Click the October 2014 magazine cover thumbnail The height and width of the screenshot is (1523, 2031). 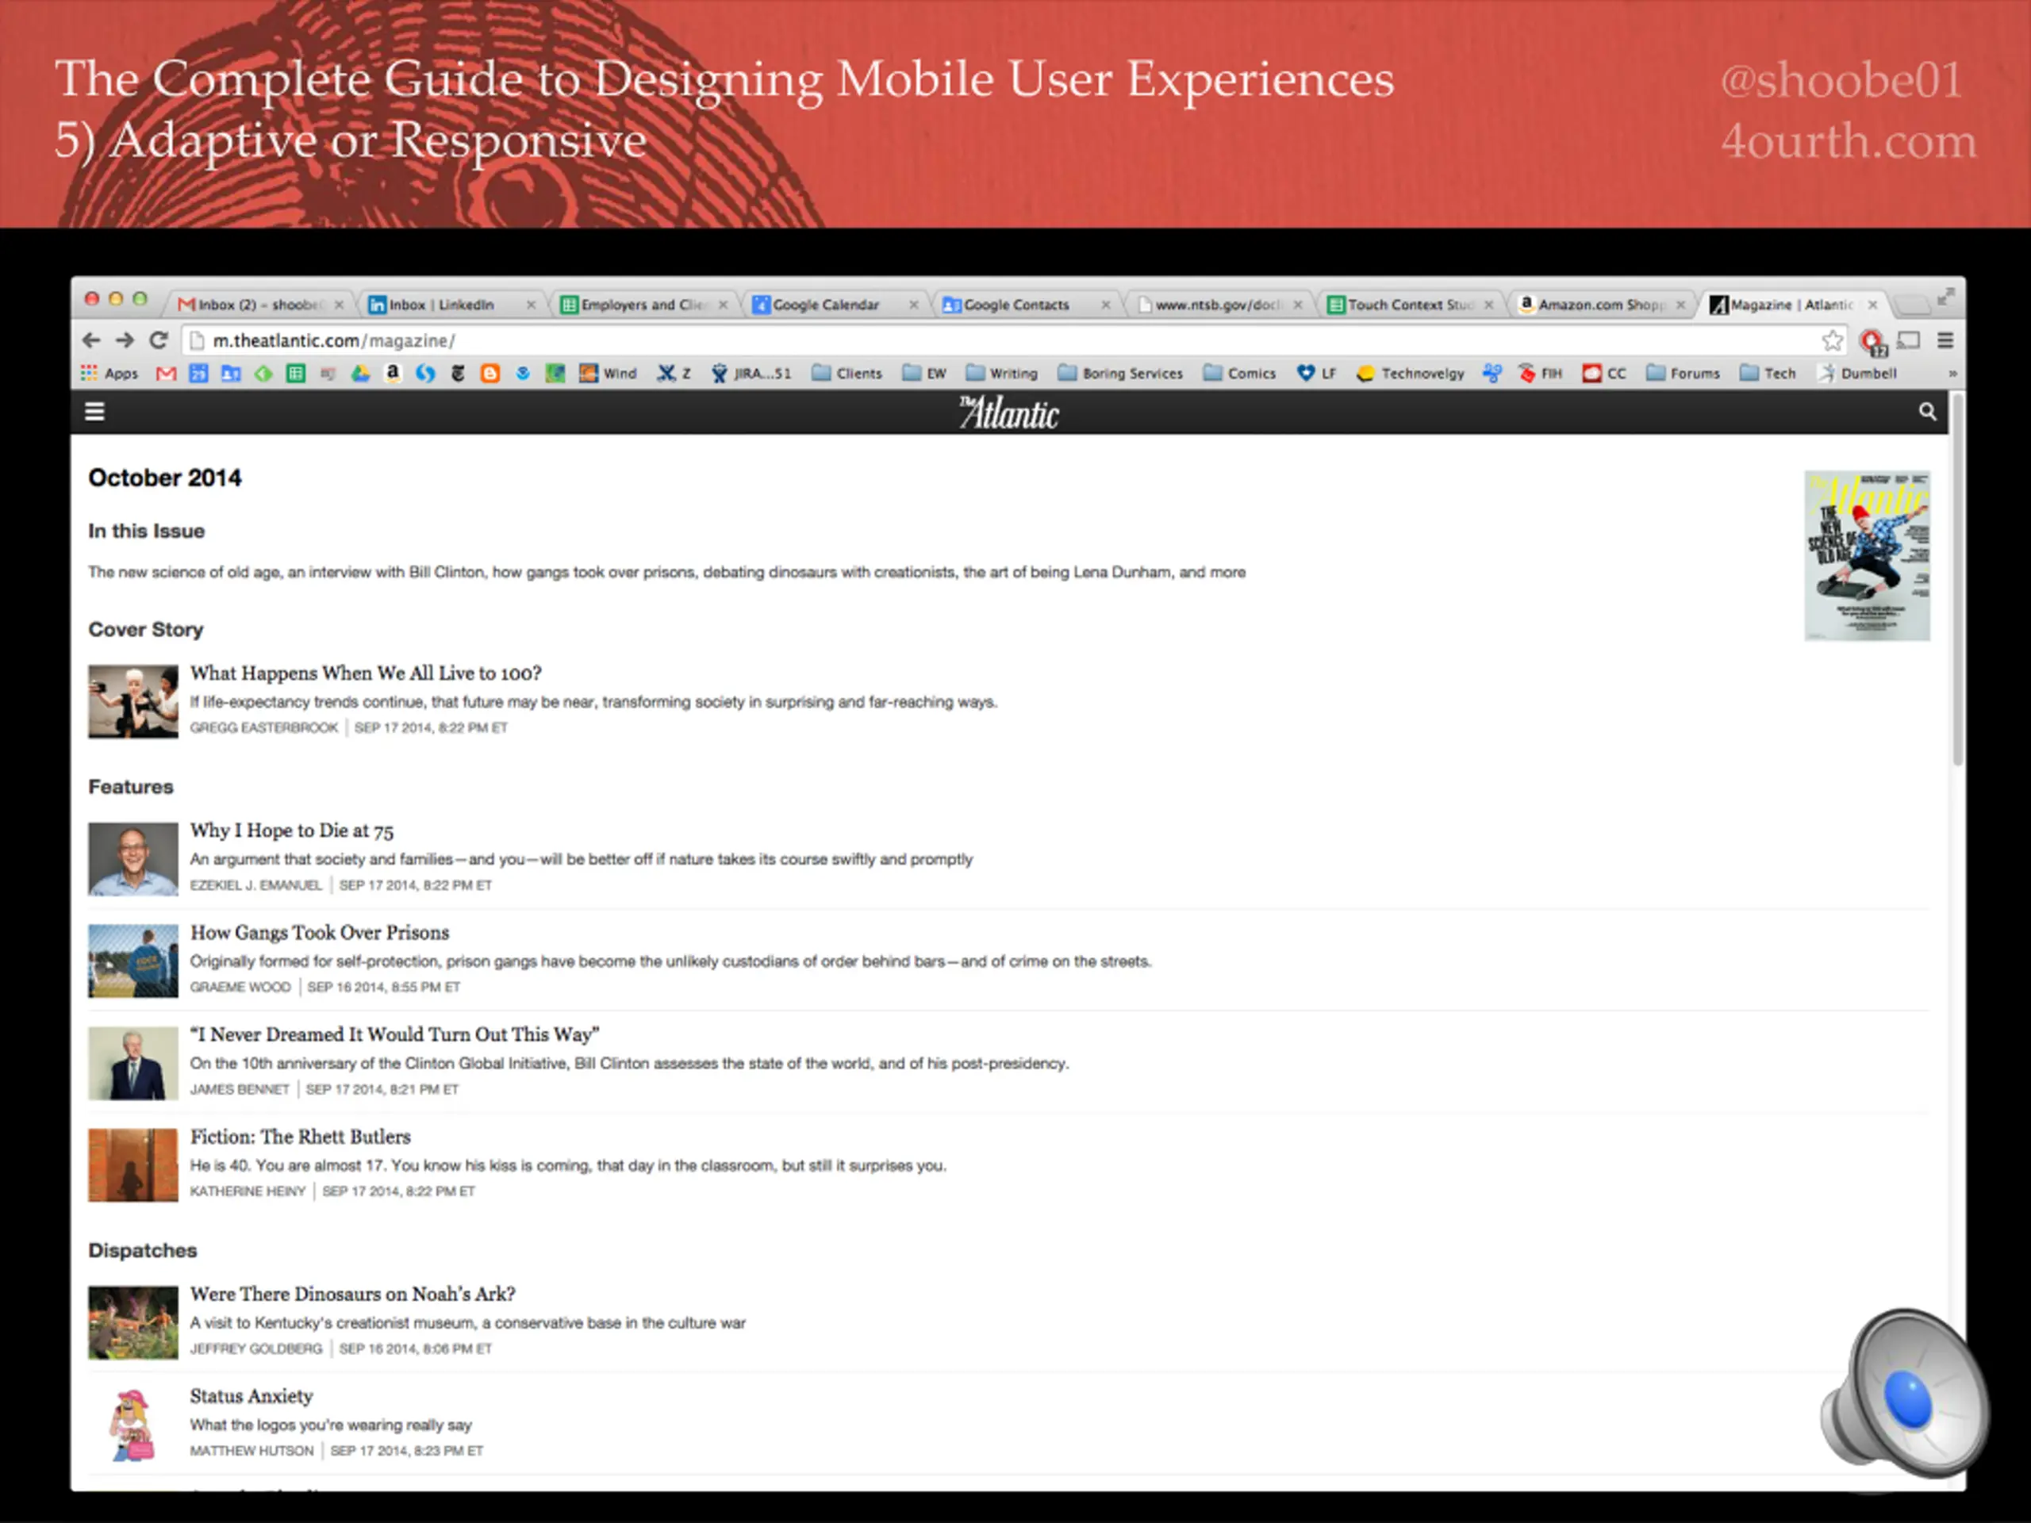1867,555
